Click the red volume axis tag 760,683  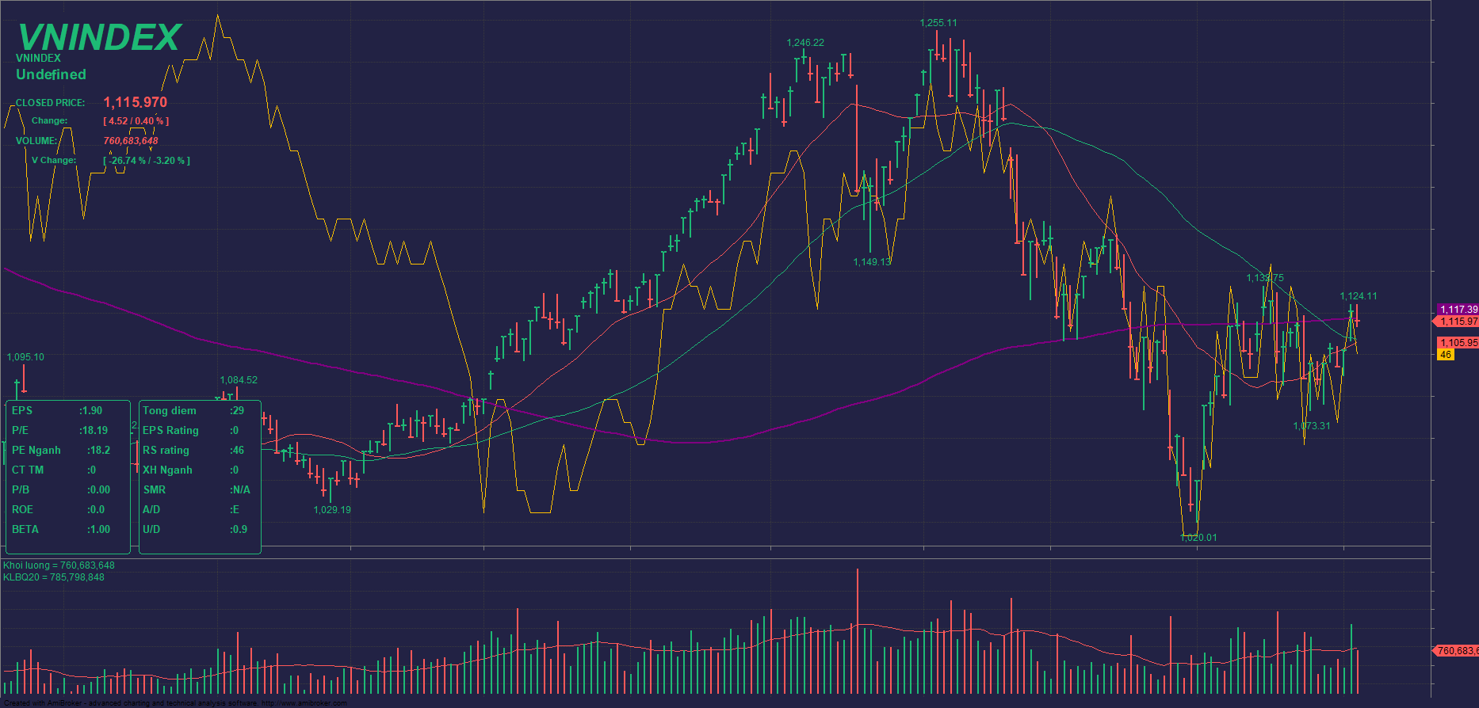pos(1456,651)
